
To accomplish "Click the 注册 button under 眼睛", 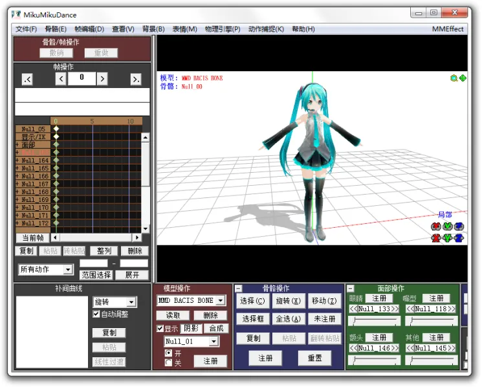I will click(379, 298).
